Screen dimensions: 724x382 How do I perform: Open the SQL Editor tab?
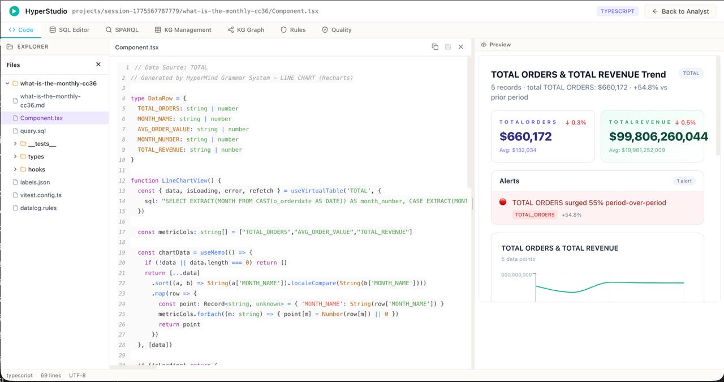(x=70, y=30)
